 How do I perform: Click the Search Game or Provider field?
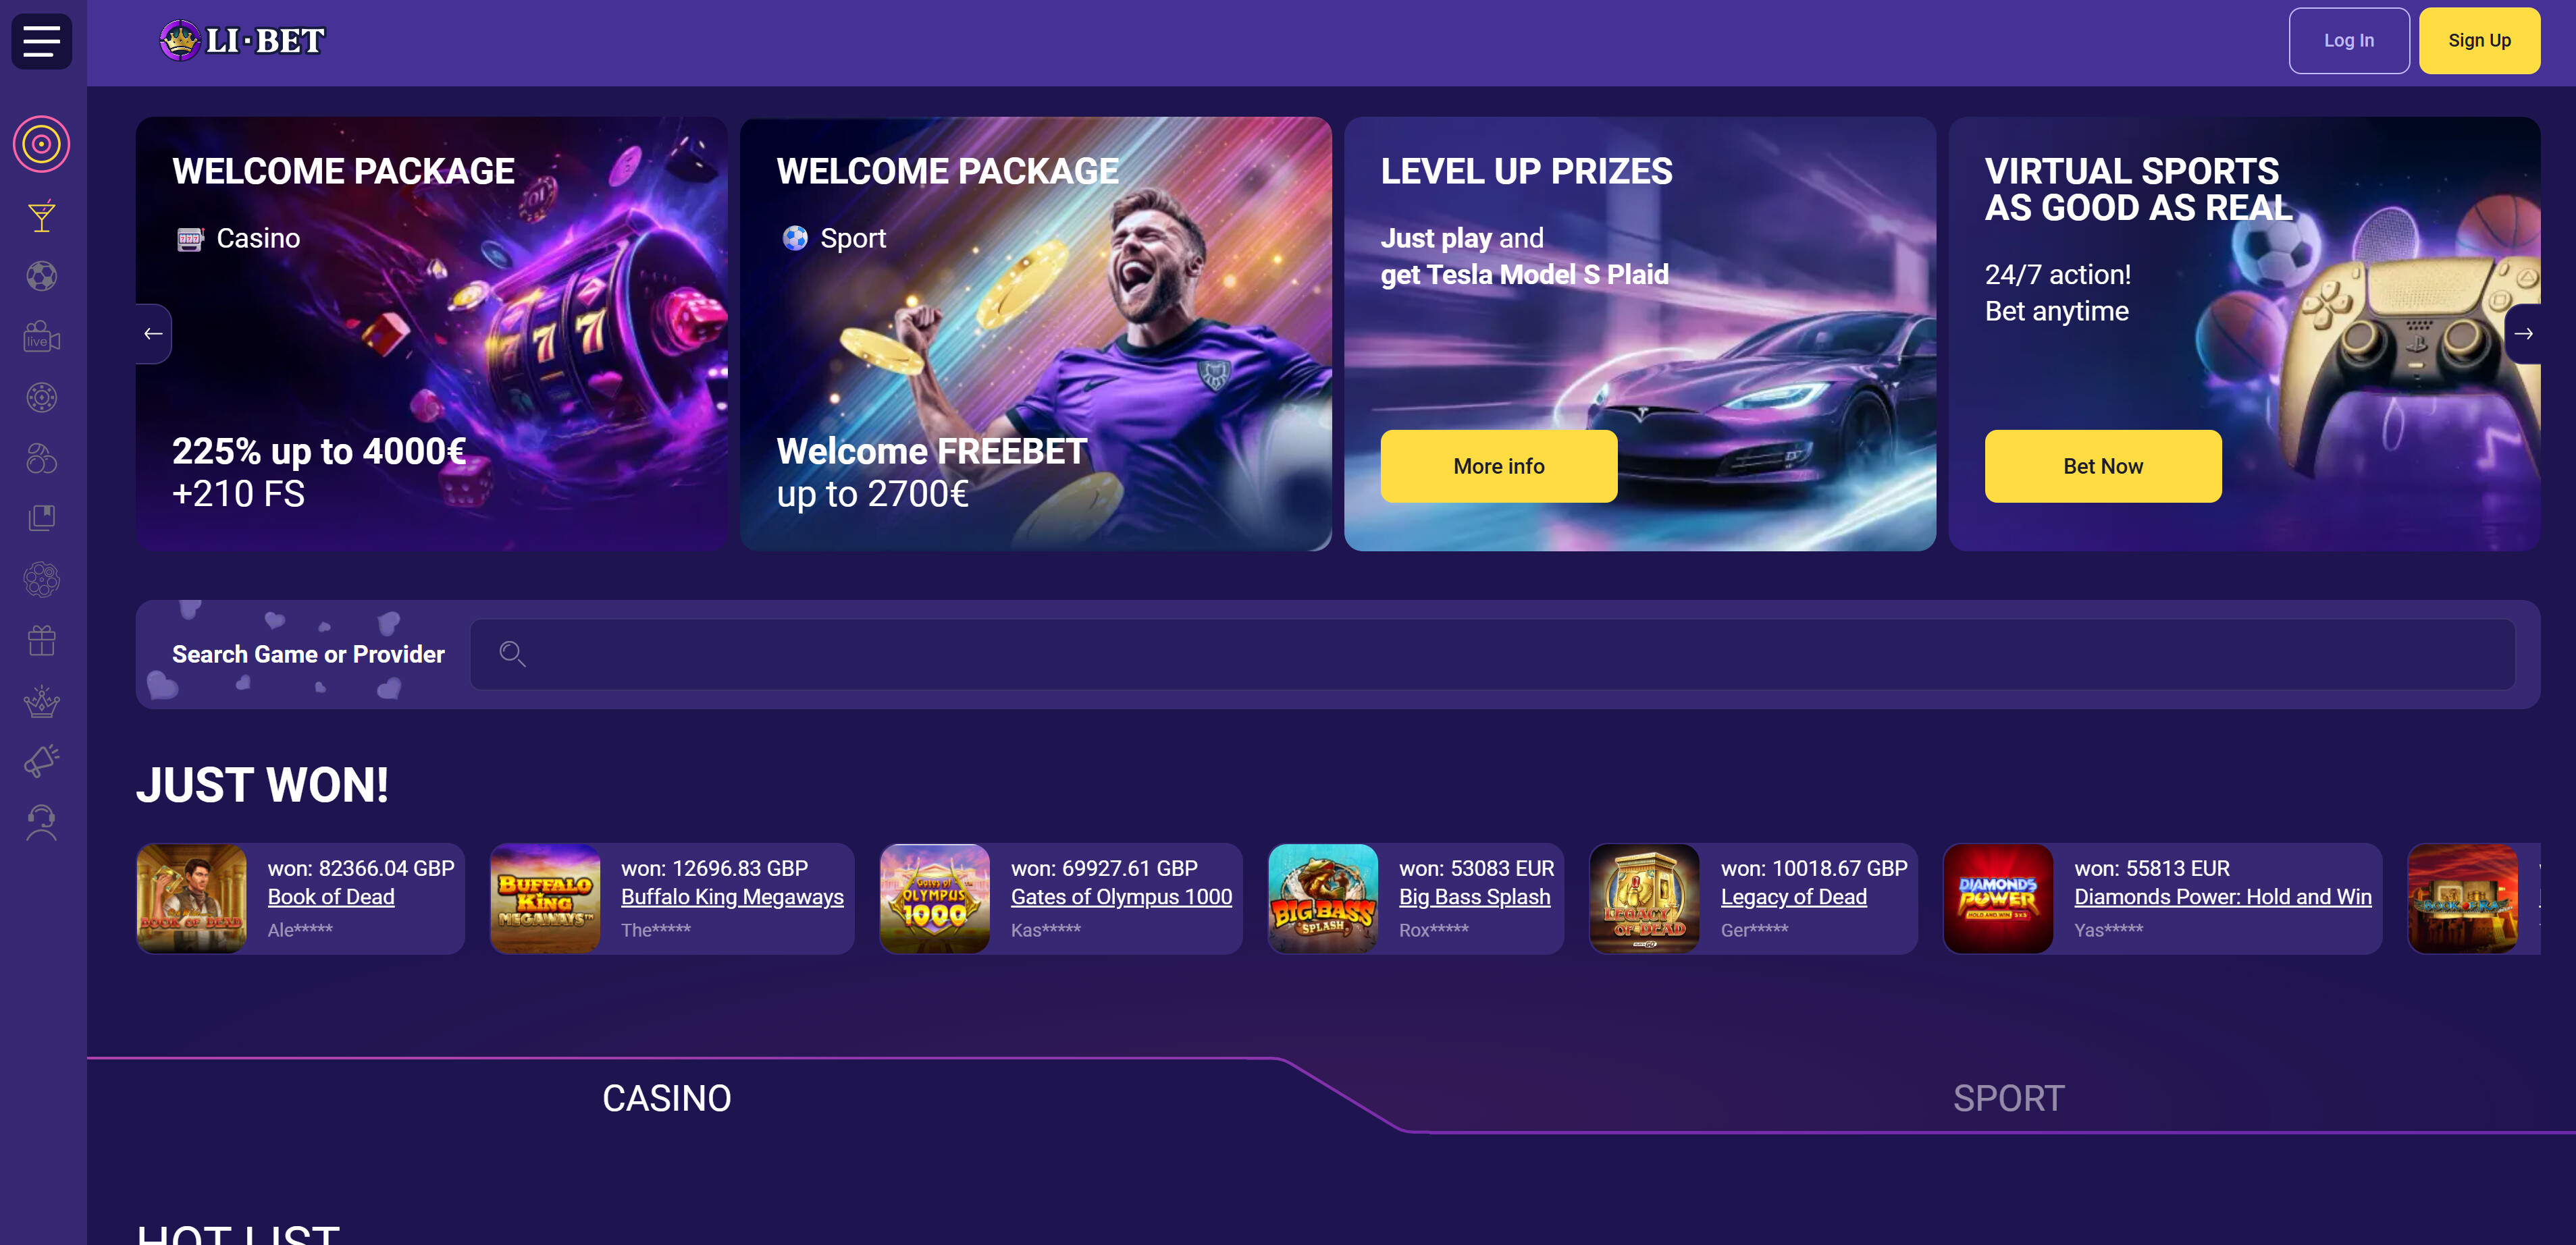click(x=1492, y=655)
